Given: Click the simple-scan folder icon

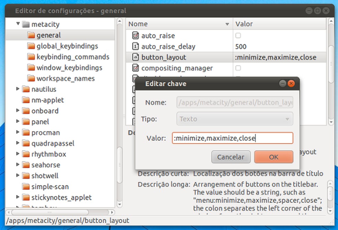Looking at the screenshot, I should pyautogui.click(x=26, y=186).
